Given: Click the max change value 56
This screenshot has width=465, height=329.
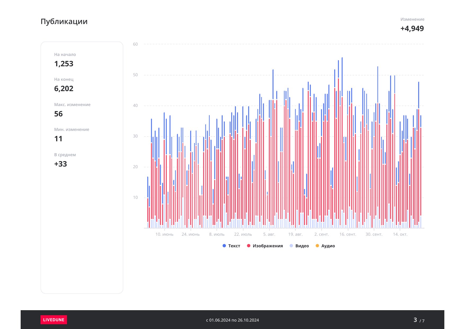Looking at the screenshot, I should pyautogui.click(x=59, y=114).
